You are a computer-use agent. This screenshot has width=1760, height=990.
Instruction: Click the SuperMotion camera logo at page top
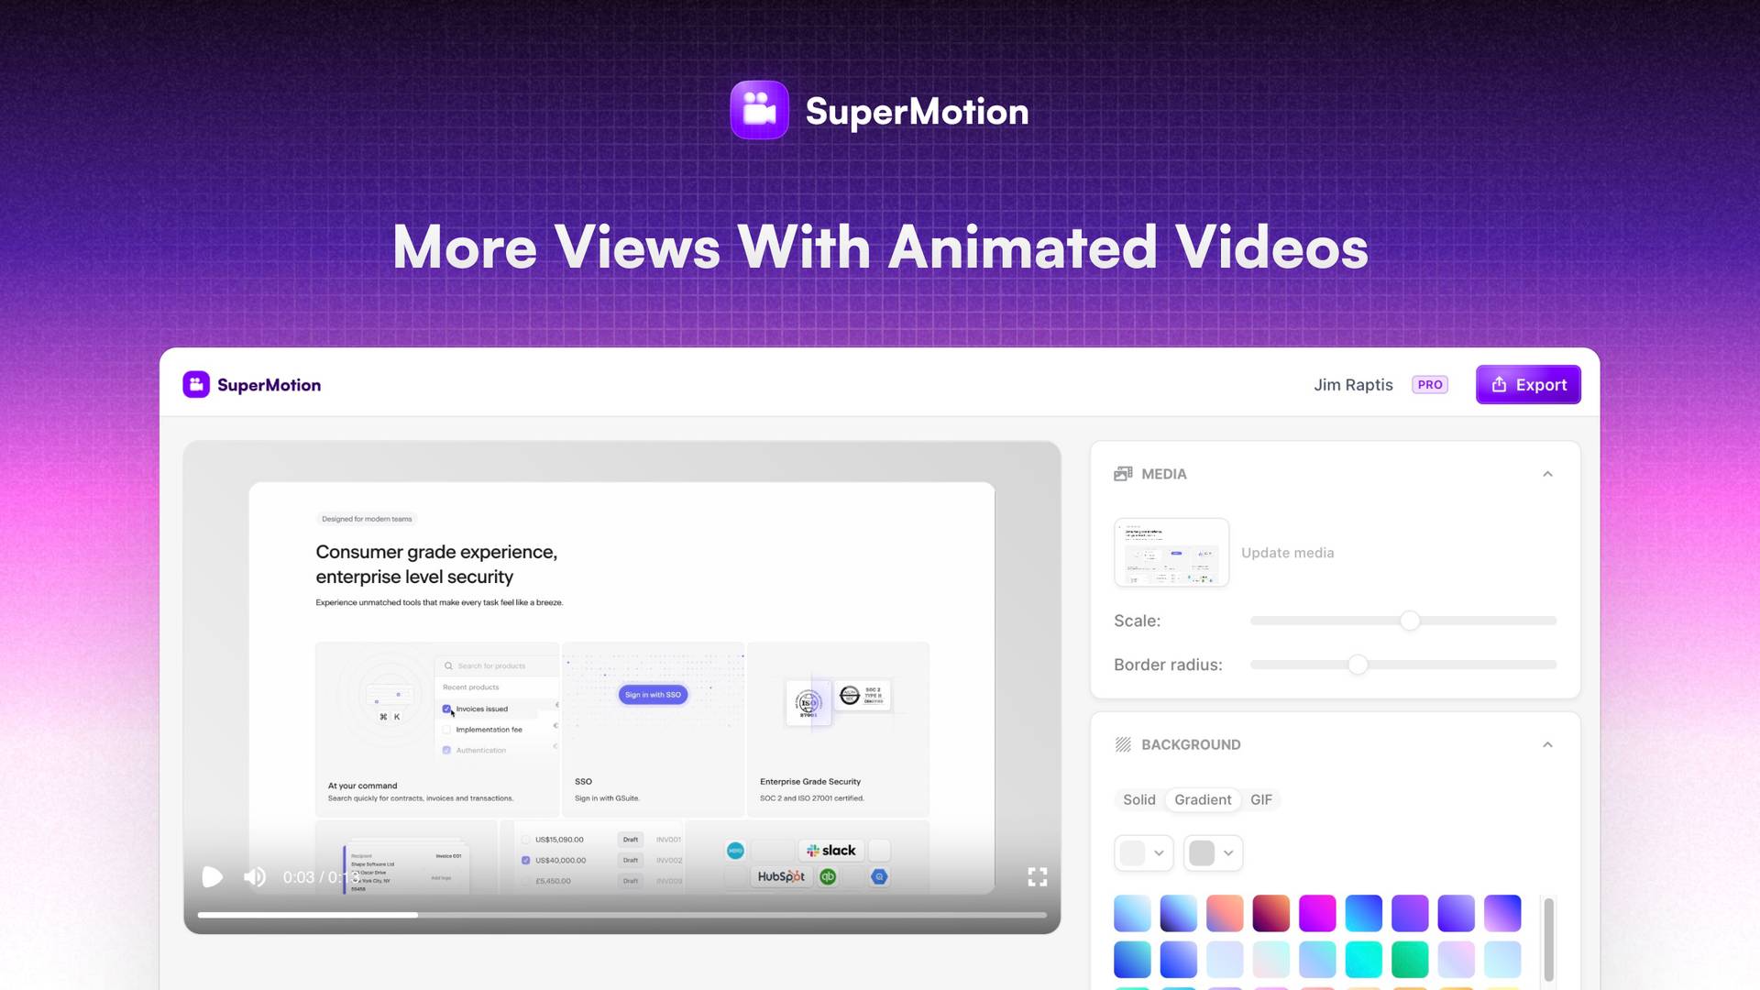(759, 110)
